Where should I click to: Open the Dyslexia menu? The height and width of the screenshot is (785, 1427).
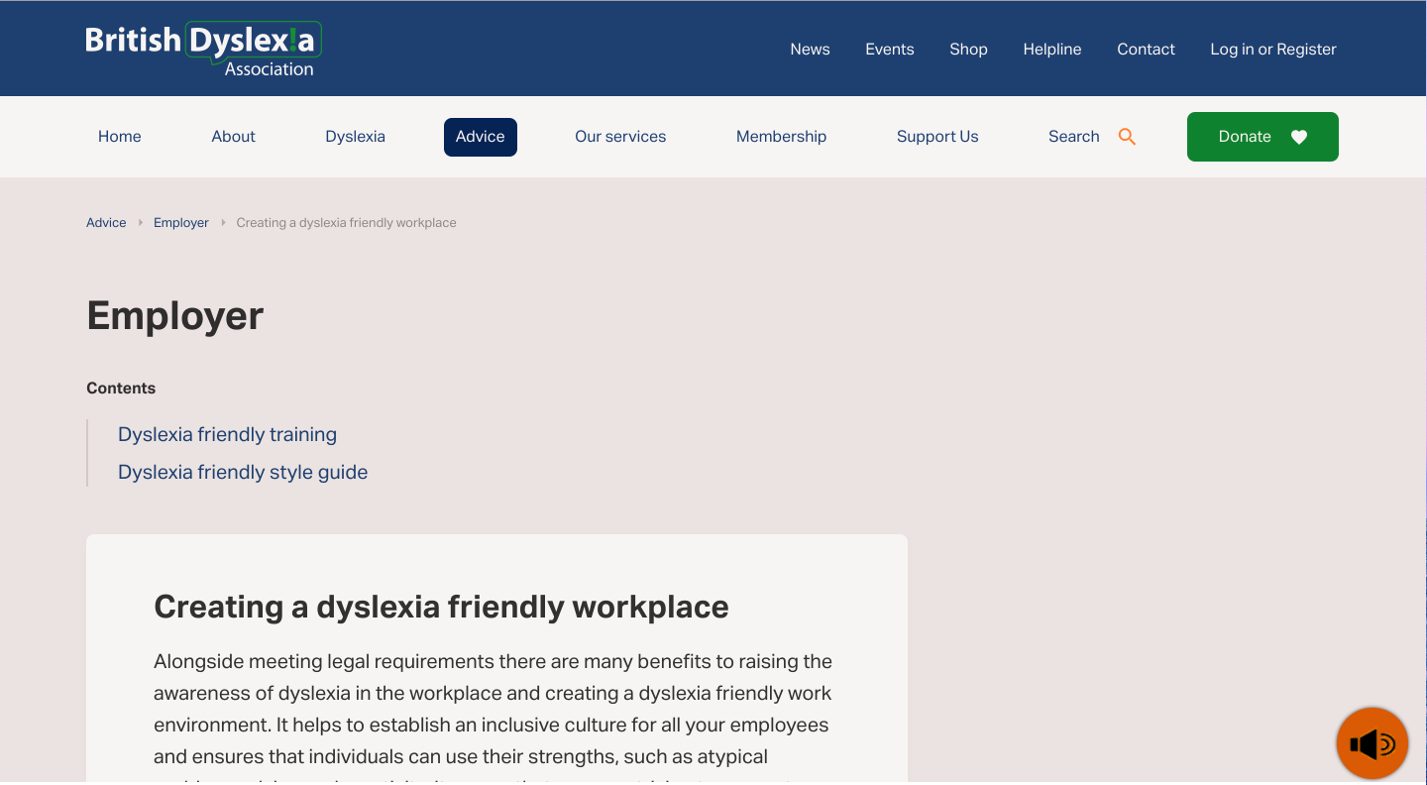pos(355,136)
